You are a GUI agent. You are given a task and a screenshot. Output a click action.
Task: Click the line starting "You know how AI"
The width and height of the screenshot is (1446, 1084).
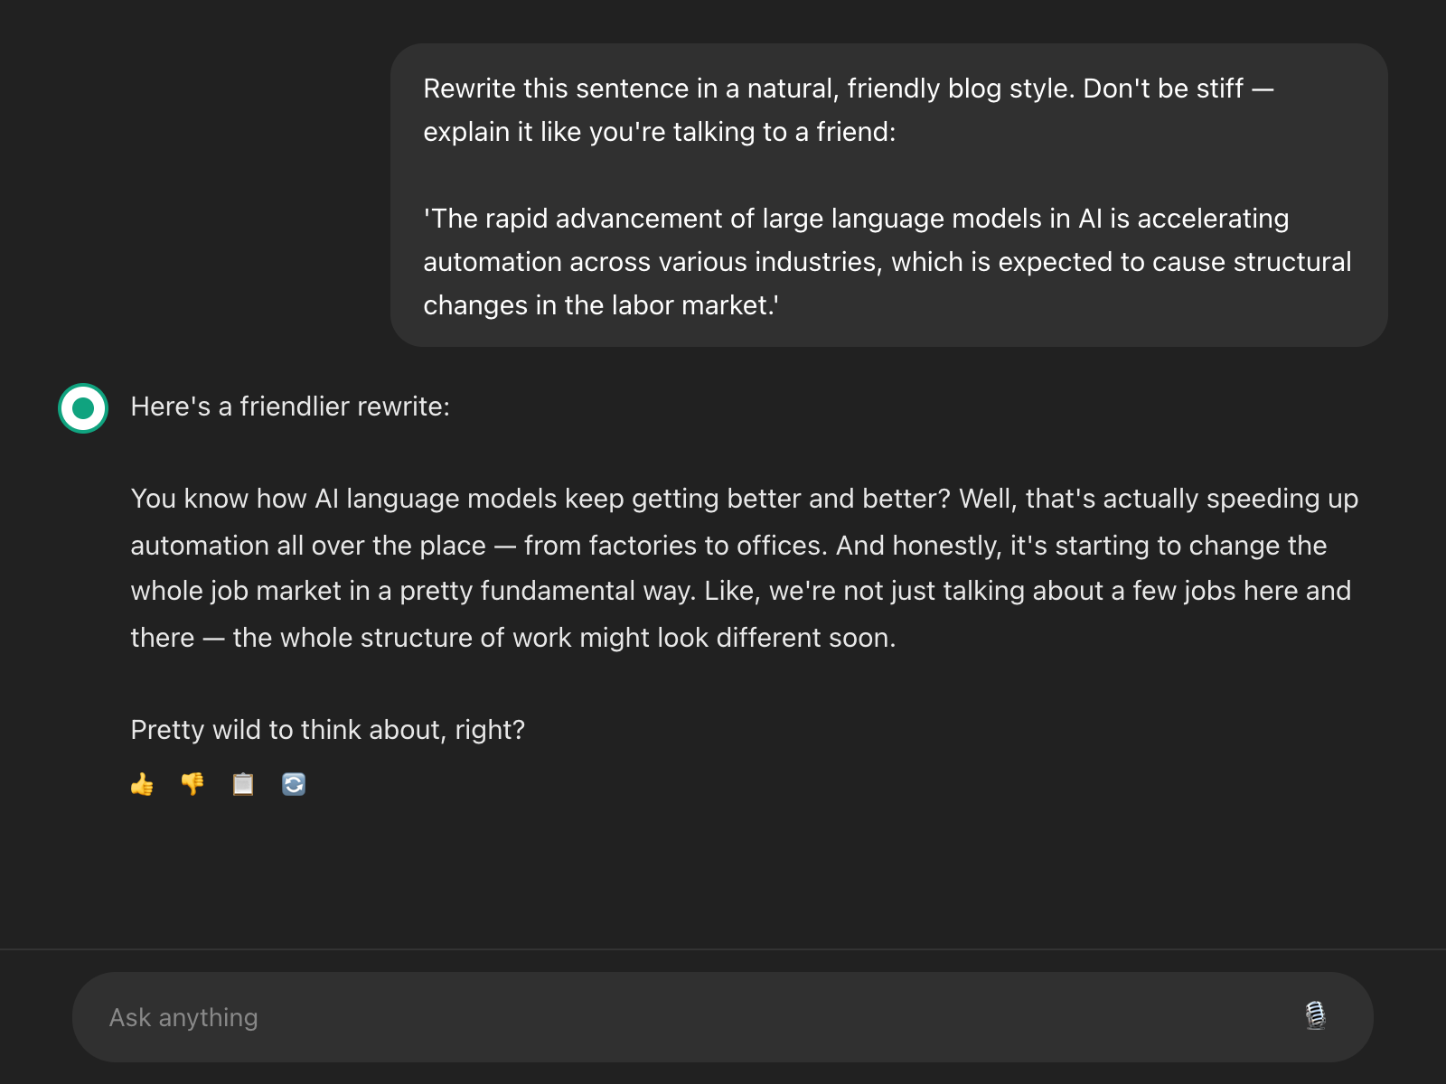pos(744,499)
